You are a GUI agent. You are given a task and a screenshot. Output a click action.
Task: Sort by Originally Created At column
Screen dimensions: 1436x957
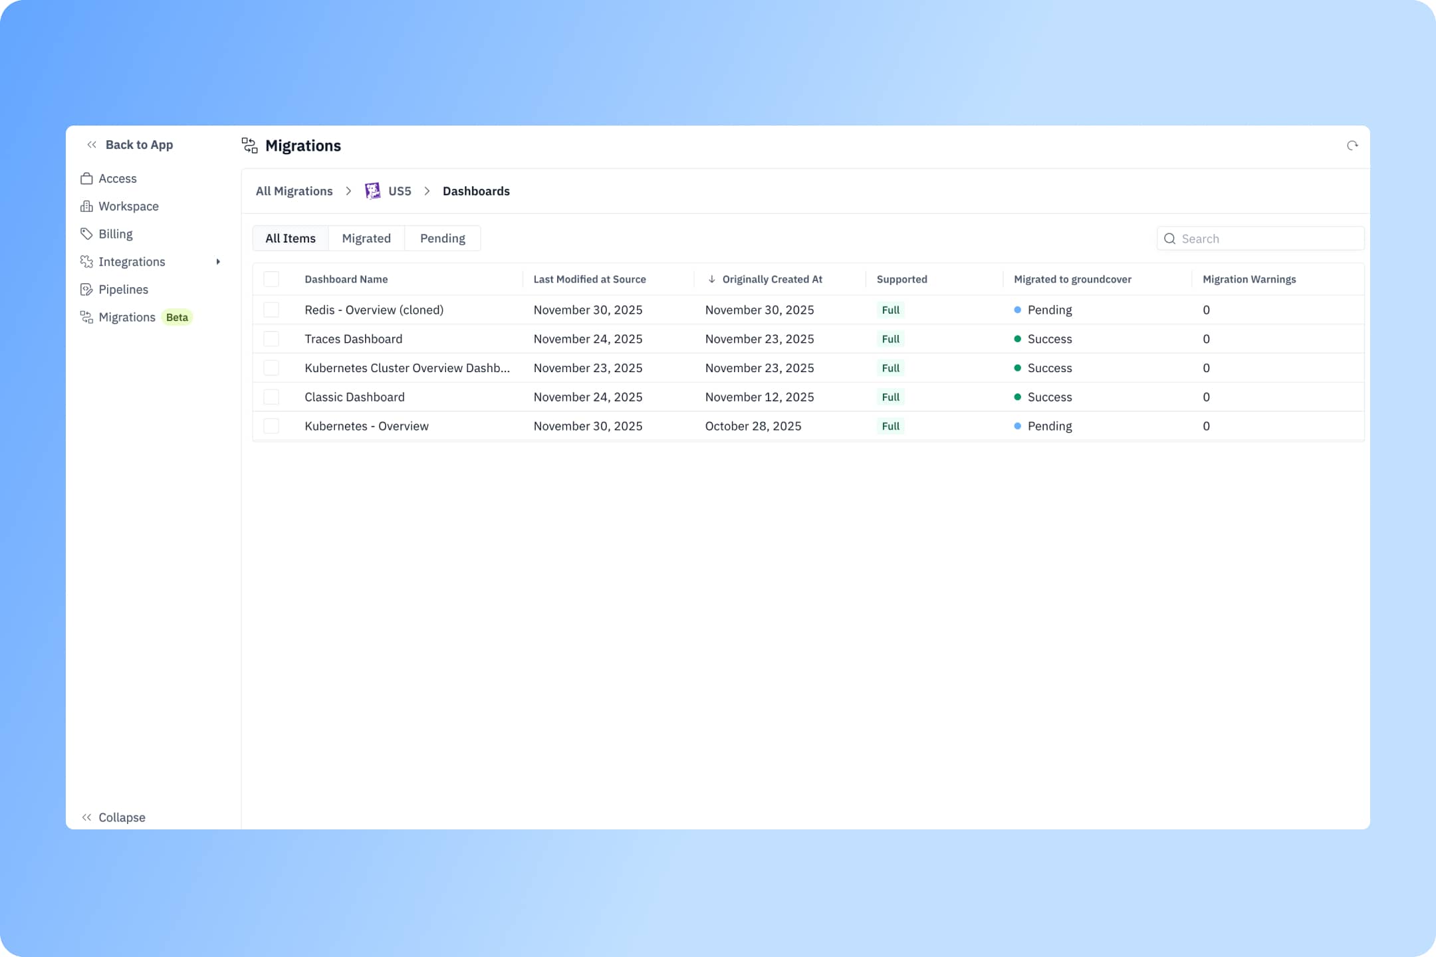[x=771, y=280]
